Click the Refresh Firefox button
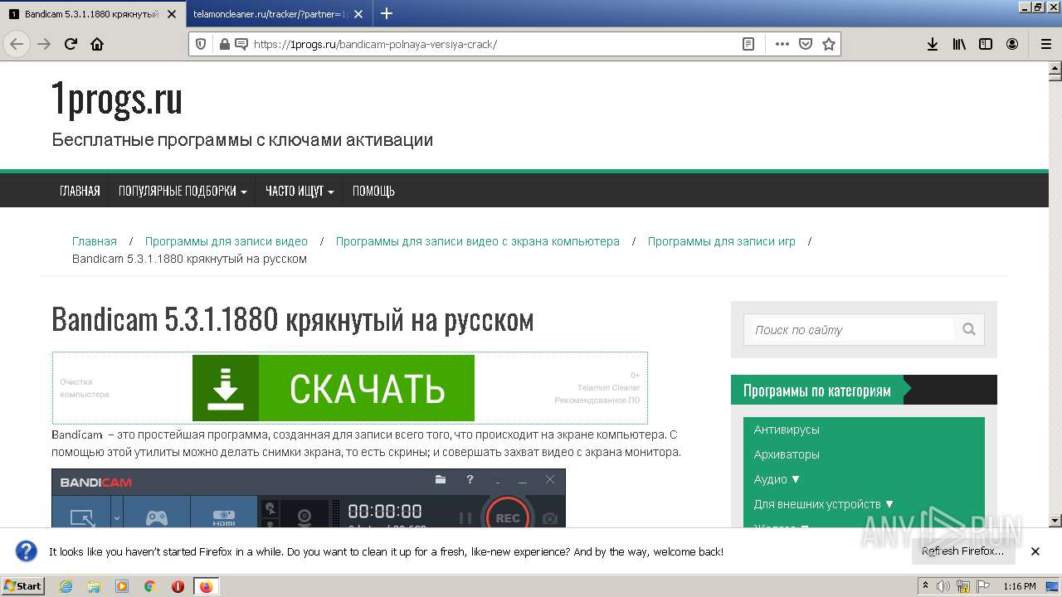This screenshot has height=597, width=1062. pos(962,551)
